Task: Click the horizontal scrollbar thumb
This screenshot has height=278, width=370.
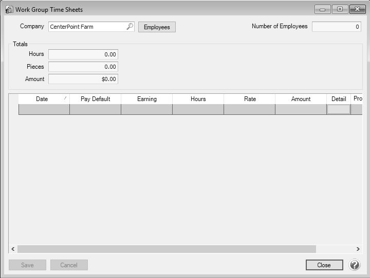Action: tap(166, 249)
